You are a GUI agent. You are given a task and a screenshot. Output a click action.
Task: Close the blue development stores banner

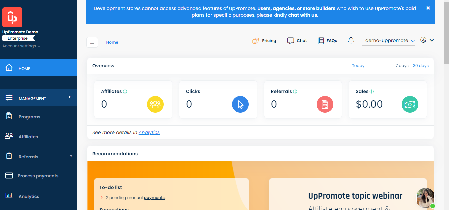[428, 8]
